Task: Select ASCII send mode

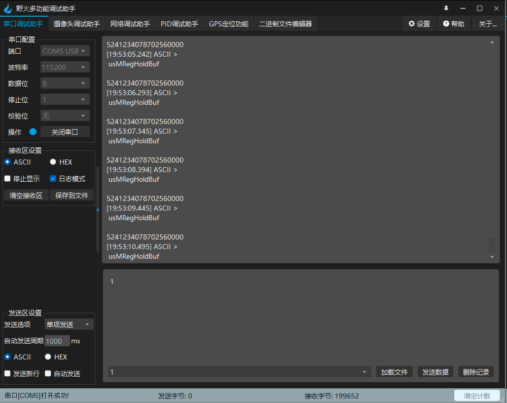Action: (x=8, y=357)
